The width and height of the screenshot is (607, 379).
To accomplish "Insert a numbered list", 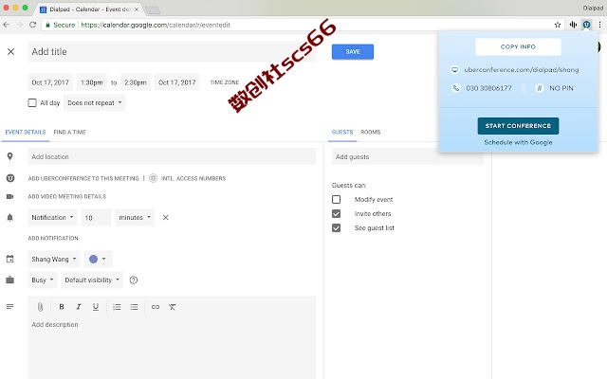I will (117, 307).
